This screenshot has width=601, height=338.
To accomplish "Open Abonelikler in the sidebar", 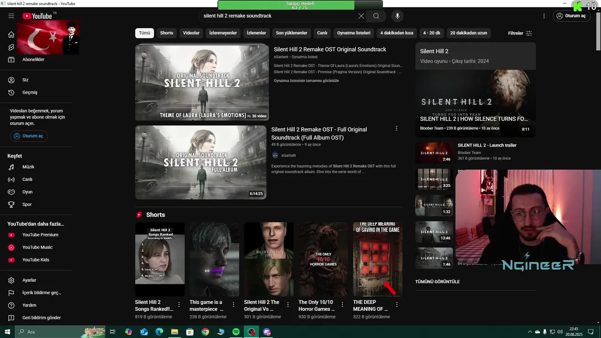I will tap(33, 60).
